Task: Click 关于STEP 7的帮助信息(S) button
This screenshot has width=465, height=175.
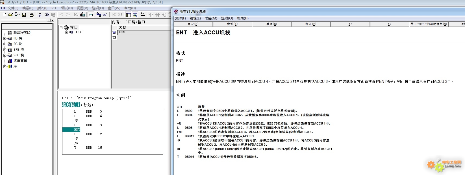Action: click(429, 24)
